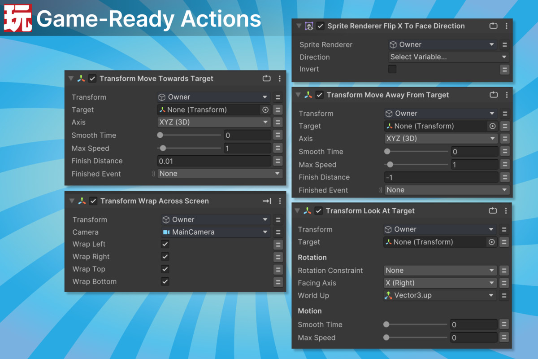This screenshot has height=359, width=538.
Task: Click loop icon on Sprite Renderer Flip X header
Action: point(494,26)
